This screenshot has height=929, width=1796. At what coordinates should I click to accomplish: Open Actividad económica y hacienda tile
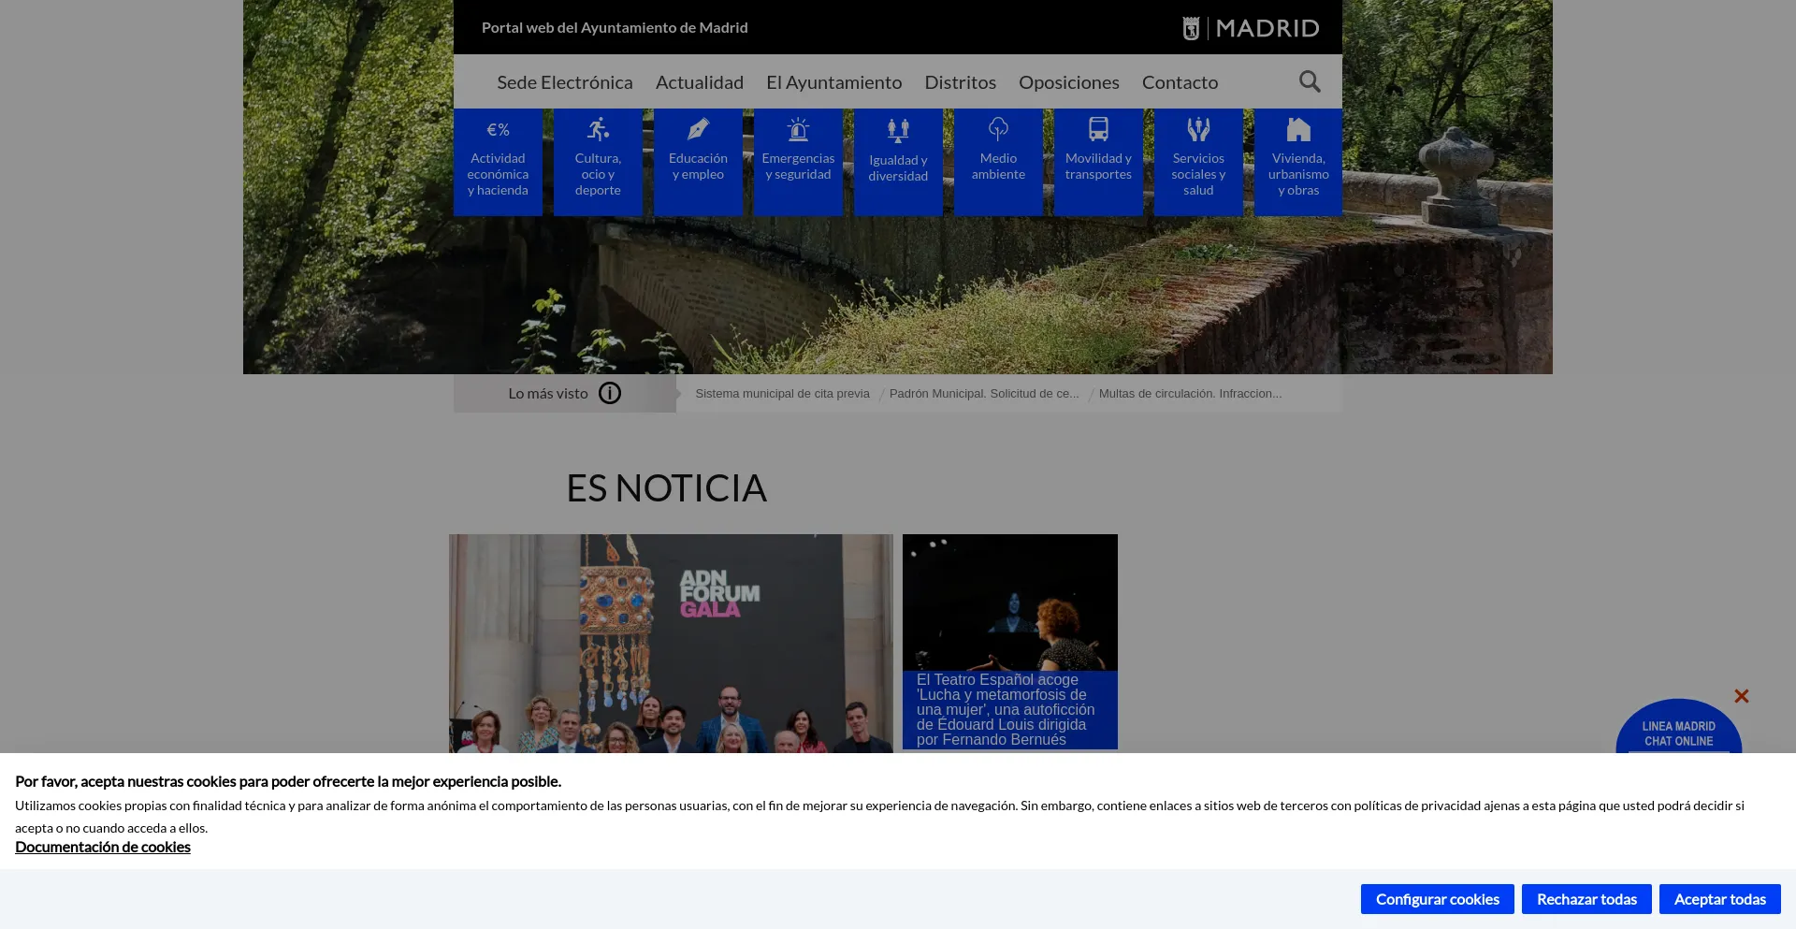tap(498, 162)
